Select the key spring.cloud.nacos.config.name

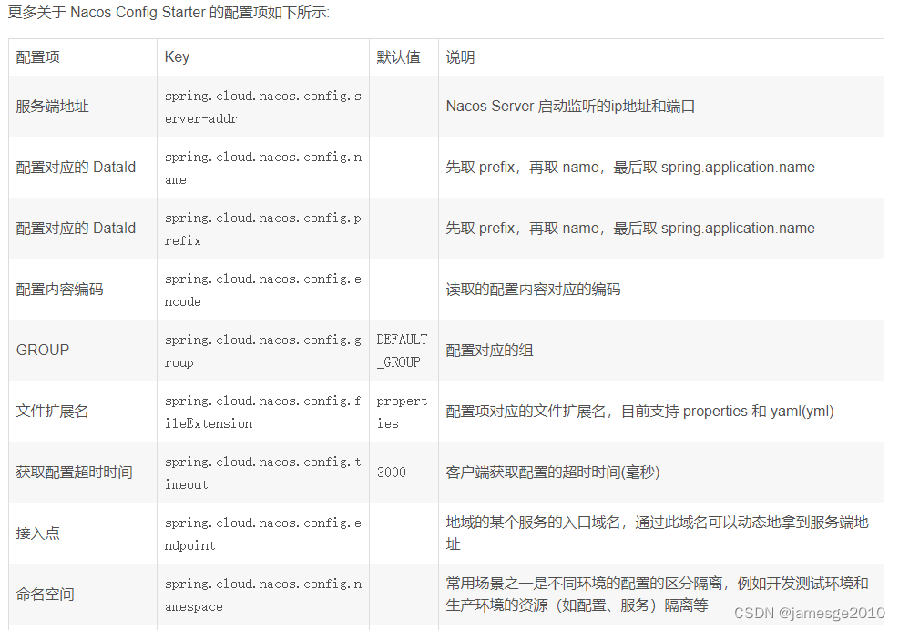263,168
